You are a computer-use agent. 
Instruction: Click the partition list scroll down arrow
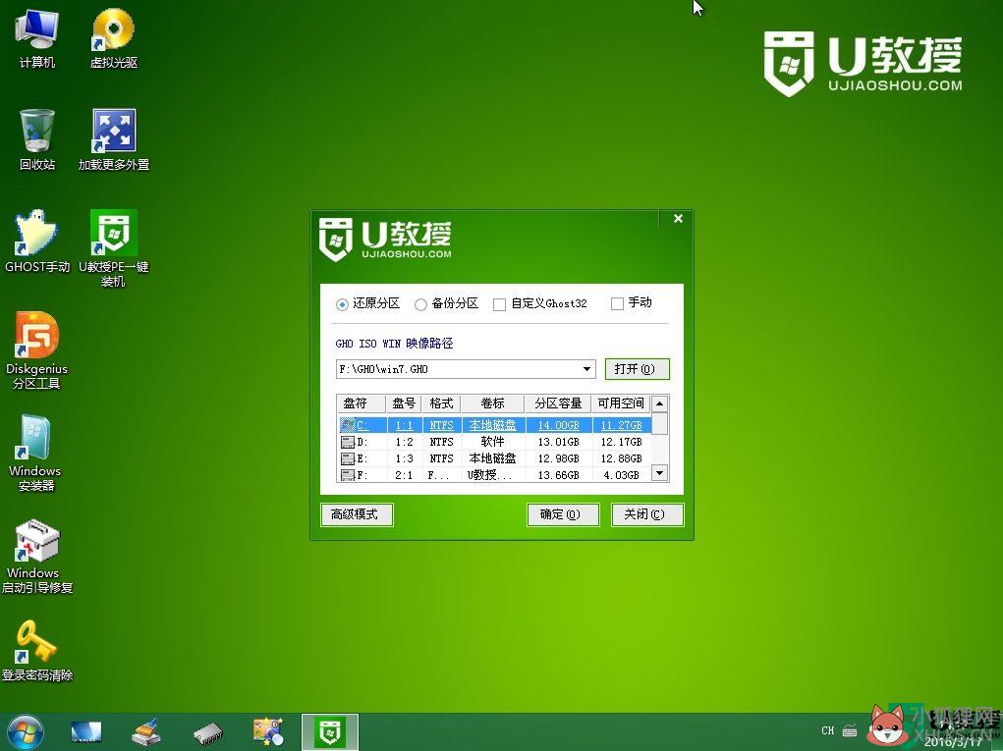[x=659, y=473]
